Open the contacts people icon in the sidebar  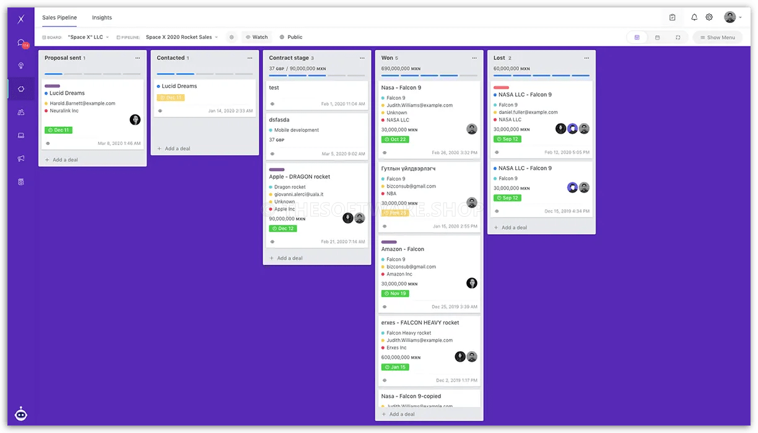pyautogui.click(x=21, y=112)
